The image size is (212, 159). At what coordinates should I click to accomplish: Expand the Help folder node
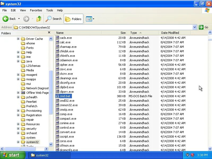[x=18, y=52]
